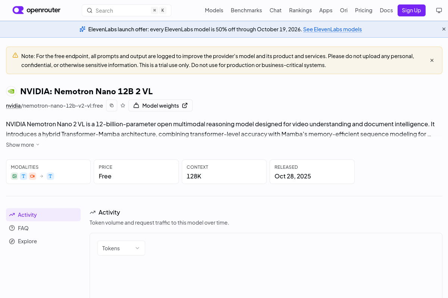Click the video modality icon

(32, 176)
